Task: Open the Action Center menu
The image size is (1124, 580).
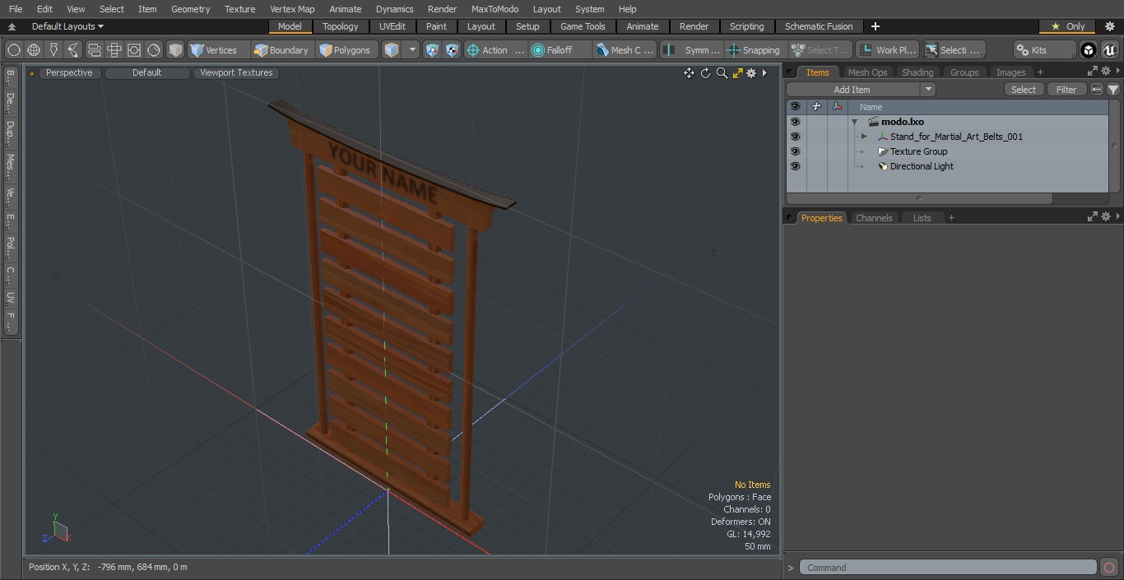Action: coord(495,50)
